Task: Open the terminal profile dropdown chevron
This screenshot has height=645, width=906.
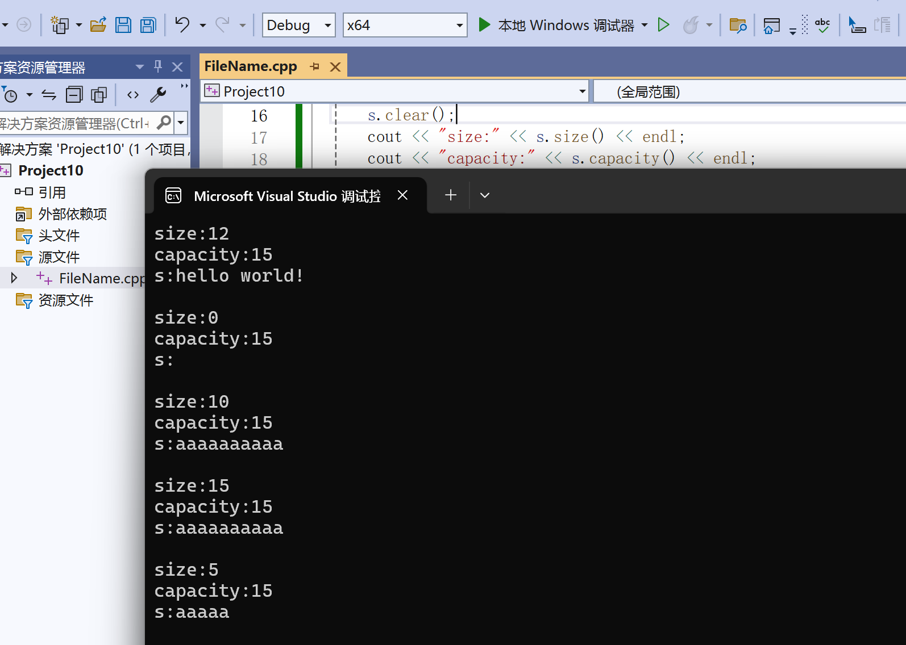Action: click(x=485, y=195)
